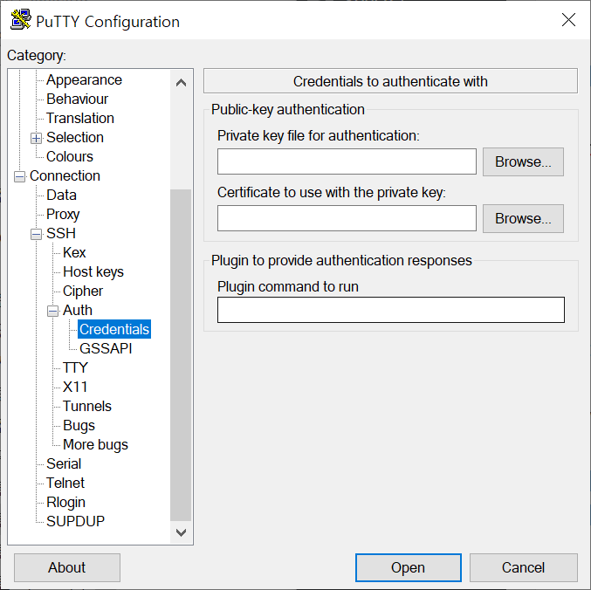Open the Serial settings page
591x590 pixels.
(64, 464)
